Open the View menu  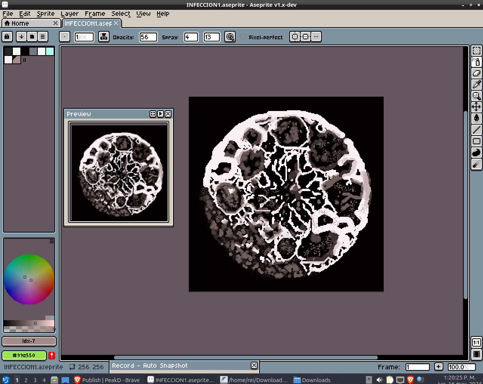pyautogui.click(x=144, y=14)
